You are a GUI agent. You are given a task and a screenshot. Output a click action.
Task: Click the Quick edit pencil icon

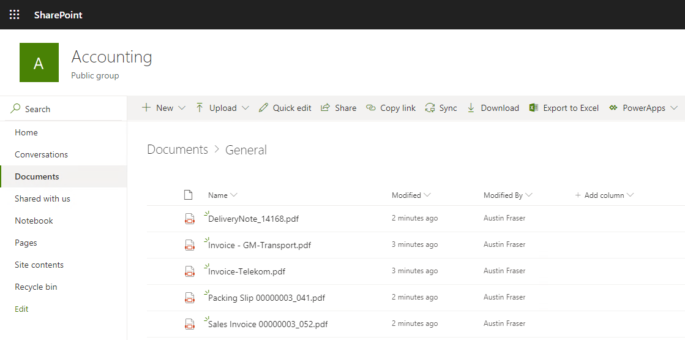coord(263,108)
